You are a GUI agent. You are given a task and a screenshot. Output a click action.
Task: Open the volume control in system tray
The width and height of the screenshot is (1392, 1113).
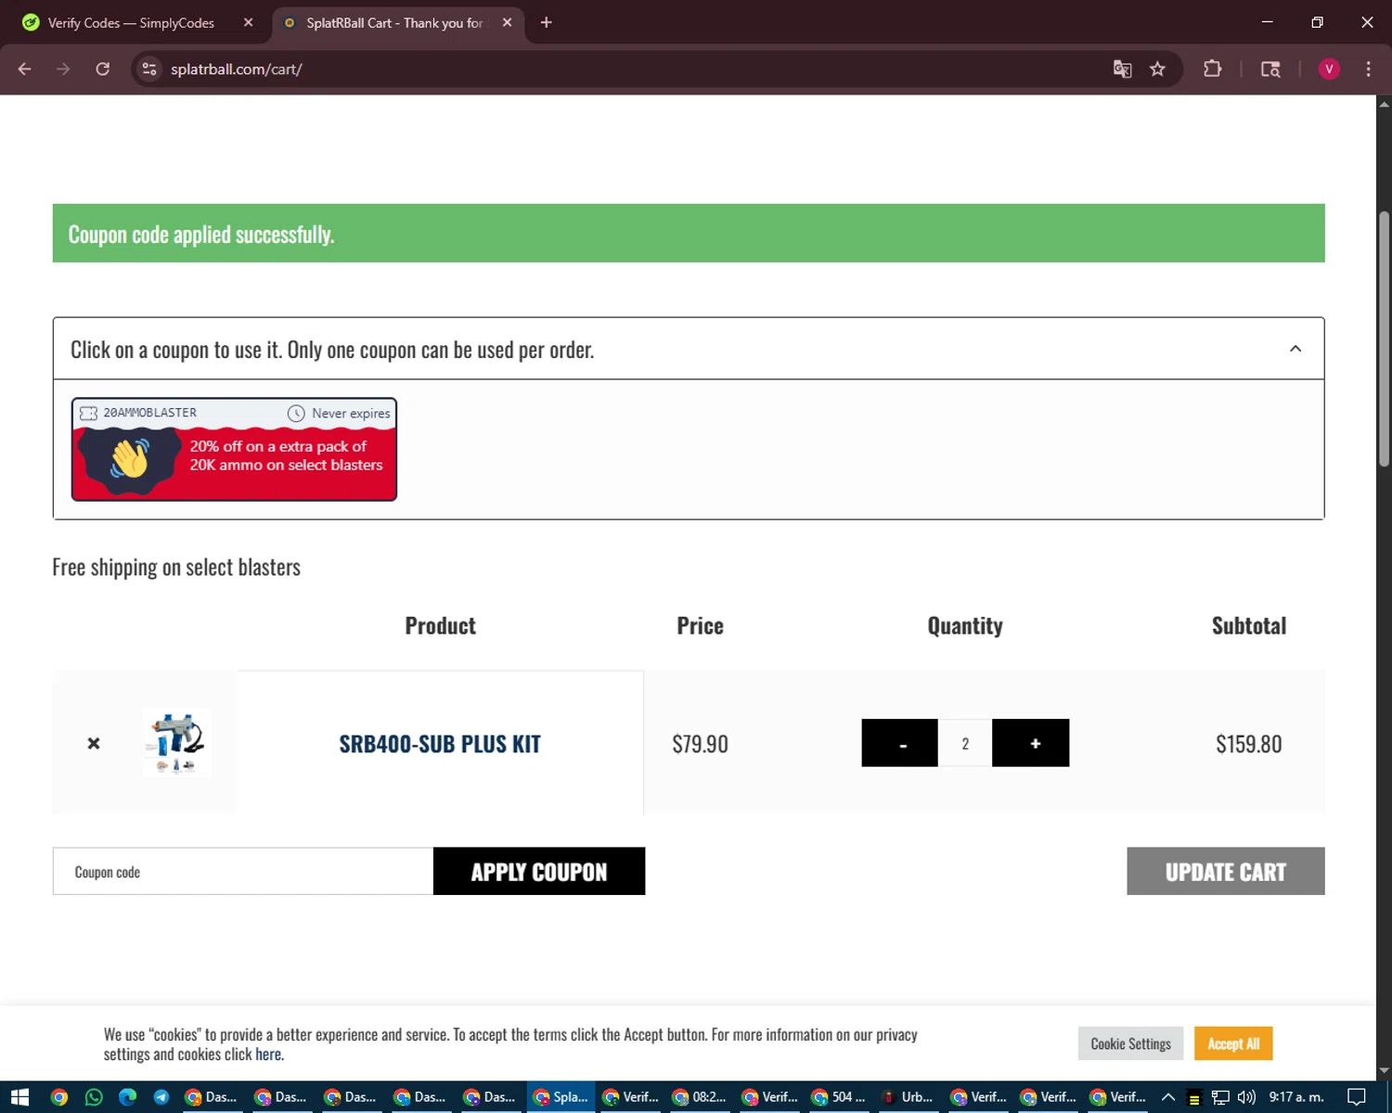point(1246,1097)
